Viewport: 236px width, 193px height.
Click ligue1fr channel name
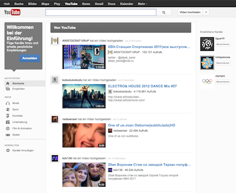click(x=220, y=39)
